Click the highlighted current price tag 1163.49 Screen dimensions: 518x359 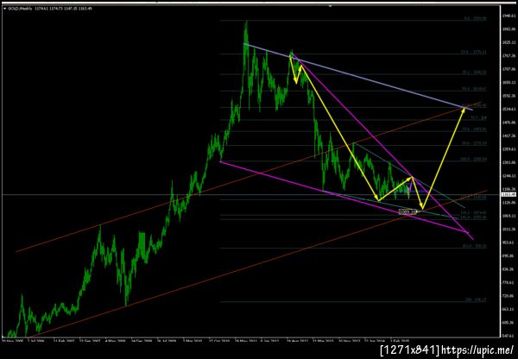tap(507, 195)
